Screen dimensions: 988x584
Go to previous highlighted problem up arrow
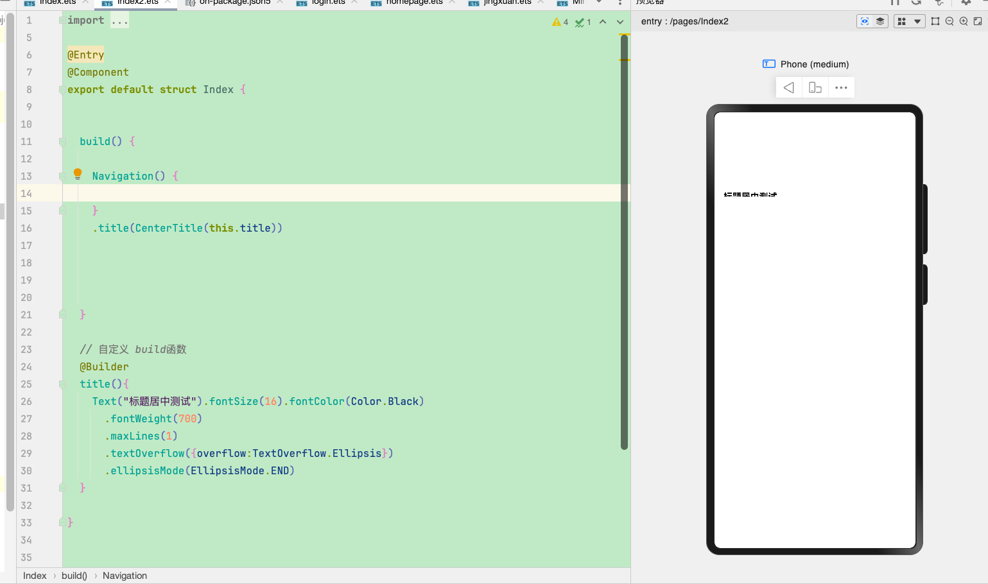(x=603, y=22)
